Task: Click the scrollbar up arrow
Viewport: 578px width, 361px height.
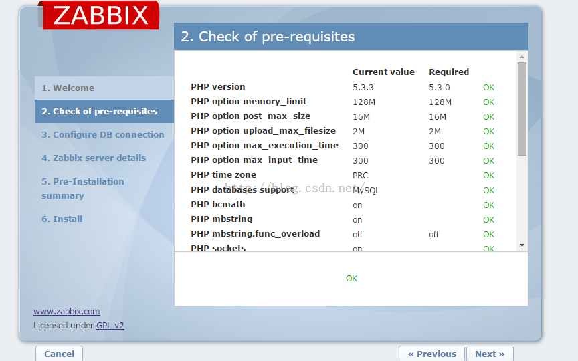Action: [522, 57]
